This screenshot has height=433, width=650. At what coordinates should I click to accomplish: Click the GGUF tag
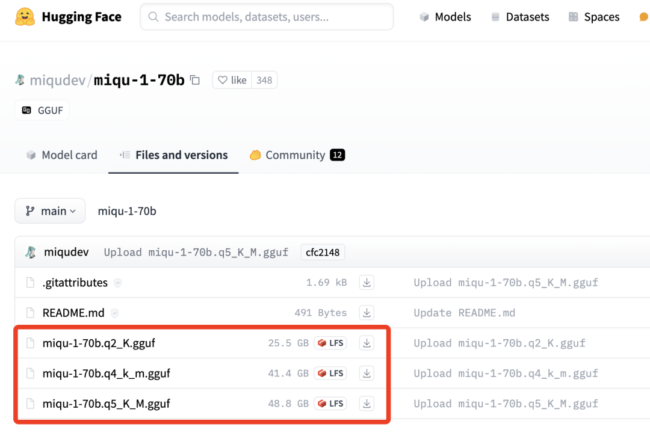pos(42,110)
